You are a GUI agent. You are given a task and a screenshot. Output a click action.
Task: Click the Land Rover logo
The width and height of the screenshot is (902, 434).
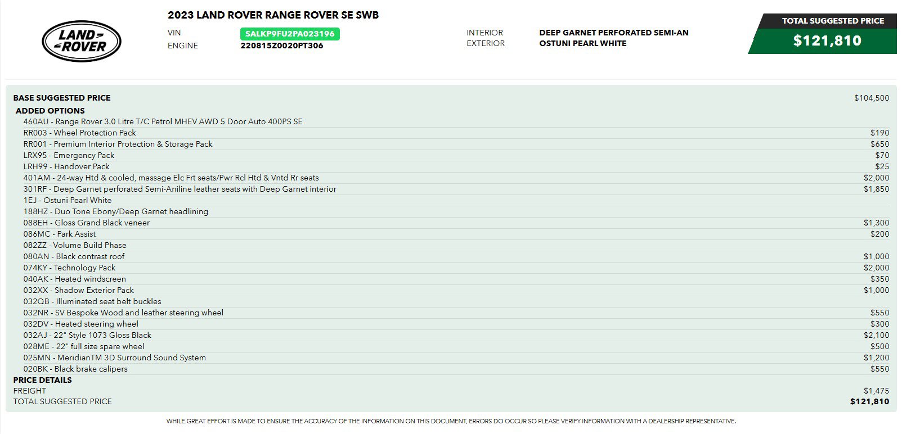(82, 41)
